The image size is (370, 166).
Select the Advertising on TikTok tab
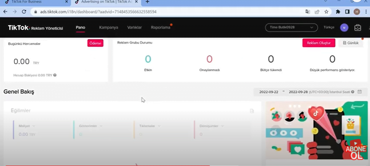106,2
